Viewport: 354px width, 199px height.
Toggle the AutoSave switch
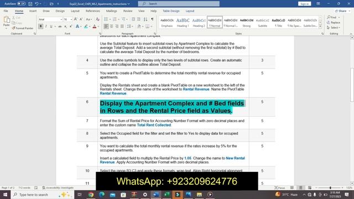(21, 4)
